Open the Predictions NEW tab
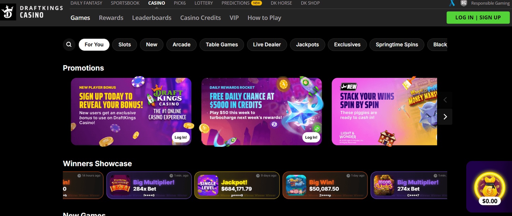This screenshot has width=512, height=216. (241, 3)
